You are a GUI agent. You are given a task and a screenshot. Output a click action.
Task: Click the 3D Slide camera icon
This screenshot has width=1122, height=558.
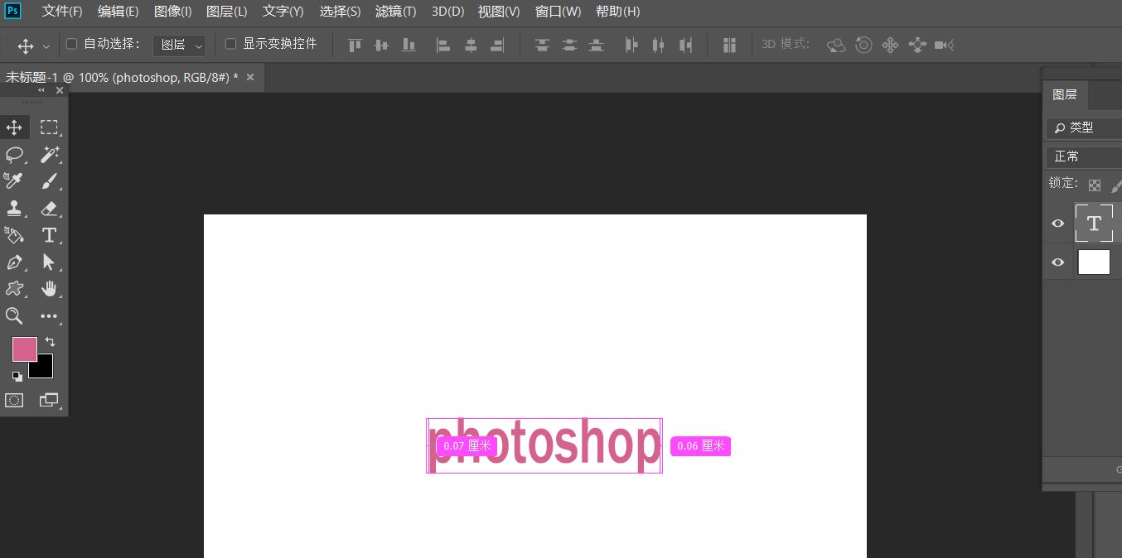917,45
